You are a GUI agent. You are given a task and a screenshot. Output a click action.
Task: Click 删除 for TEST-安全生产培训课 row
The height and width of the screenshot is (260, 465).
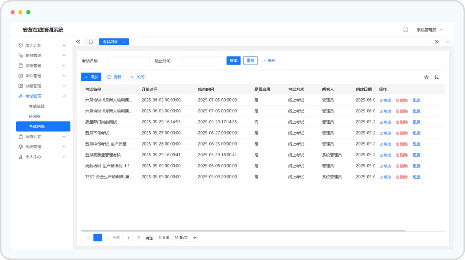(x=402, y=177)
